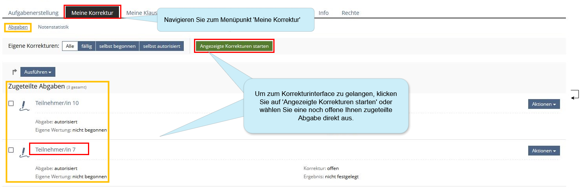Open the Aufgabenerstellung tab
Image resolution: width=582 pixels, height=188 pixels.
(x=33, y=13)
